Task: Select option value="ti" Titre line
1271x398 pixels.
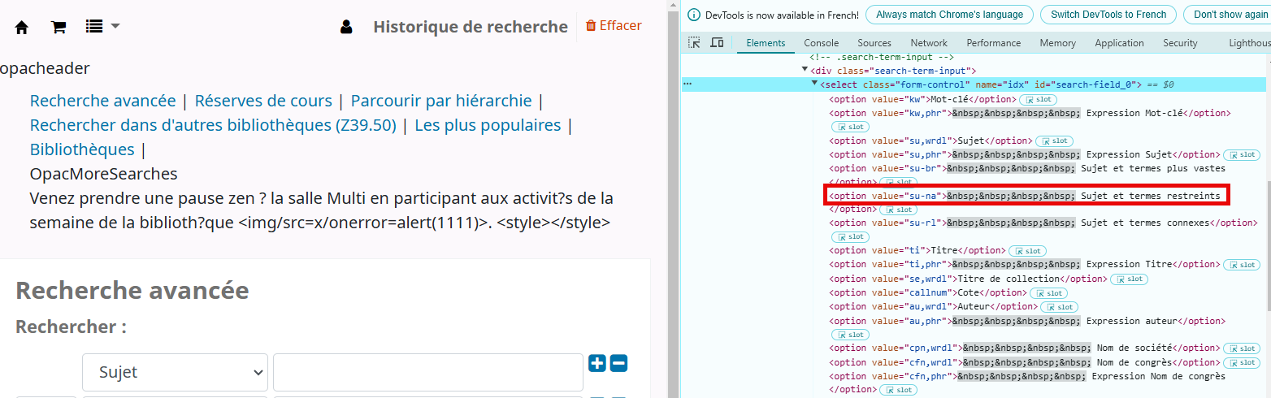Action: pyautogui.click(x=917, y=250)
